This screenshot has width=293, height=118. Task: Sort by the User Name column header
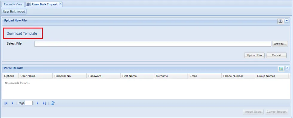[36, 76]
